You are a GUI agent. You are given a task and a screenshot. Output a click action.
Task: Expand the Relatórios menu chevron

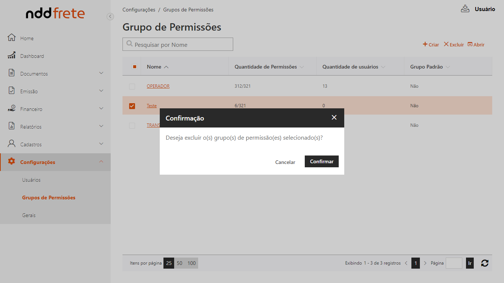click(101, 126)
